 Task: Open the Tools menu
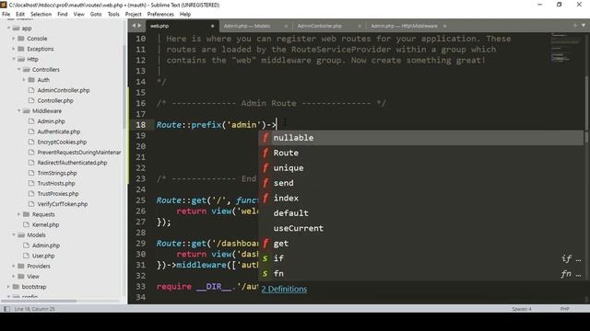click(x=113, y=14)
